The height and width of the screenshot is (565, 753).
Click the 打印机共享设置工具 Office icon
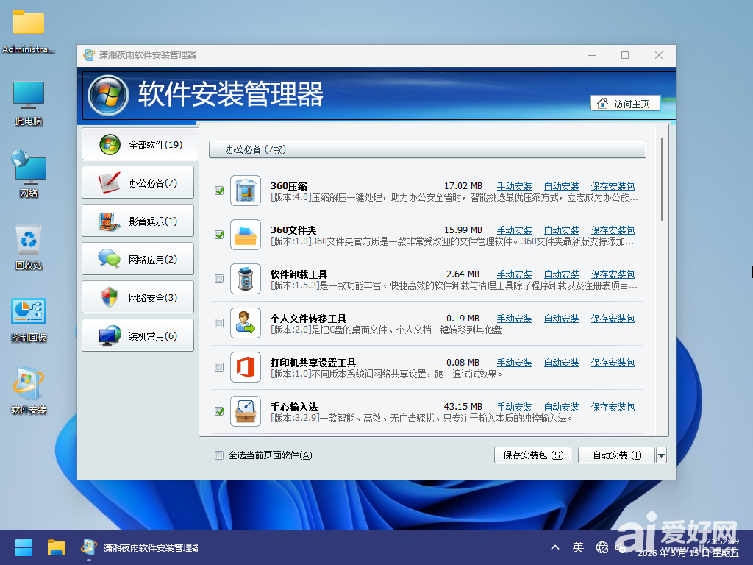[x=246, y=368]
